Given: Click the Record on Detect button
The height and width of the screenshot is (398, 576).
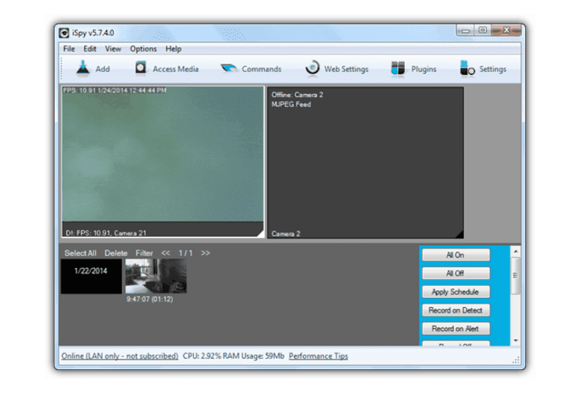Looking at the screenshot, I should [455, 310].
